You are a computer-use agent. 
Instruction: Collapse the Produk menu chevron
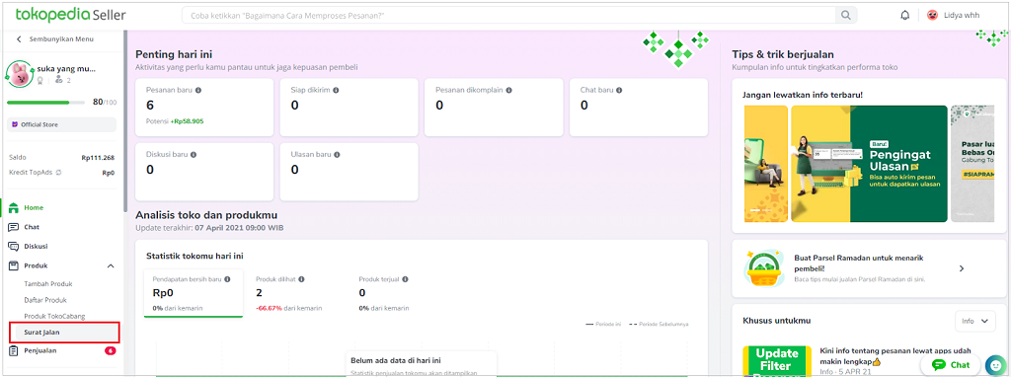click(x=111, y=266)
